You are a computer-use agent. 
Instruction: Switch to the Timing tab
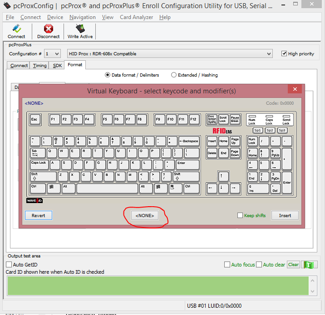click(x=39, y=65)
